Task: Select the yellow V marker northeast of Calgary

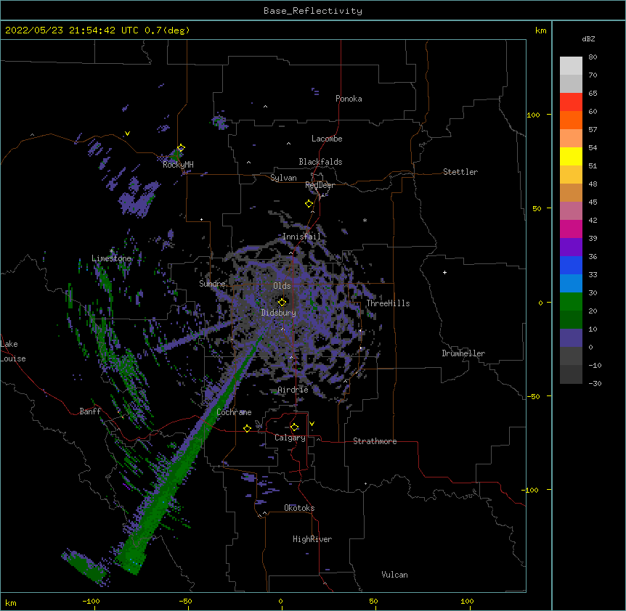Action: (x=312, y=424)
